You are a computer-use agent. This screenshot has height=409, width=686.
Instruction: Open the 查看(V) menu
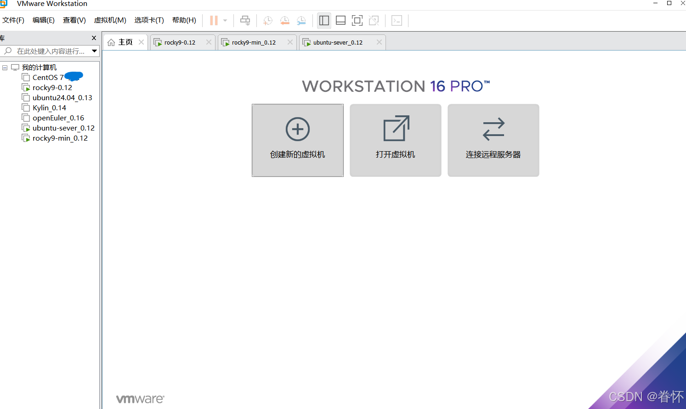[74, 20]
